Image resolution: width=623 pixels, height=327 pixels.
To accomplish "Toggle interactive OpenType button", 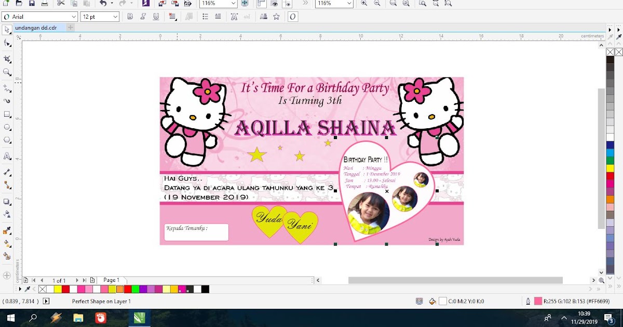I will 293,17.
